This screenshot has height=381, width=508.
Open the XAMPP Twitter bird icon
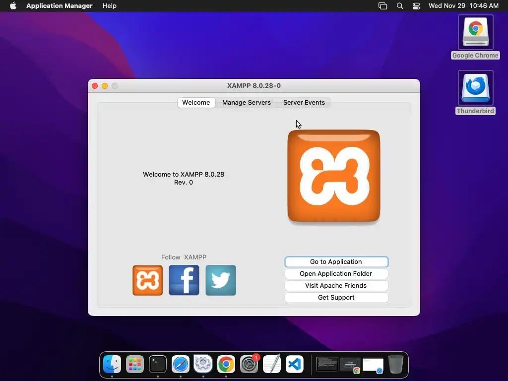(221, 280)
